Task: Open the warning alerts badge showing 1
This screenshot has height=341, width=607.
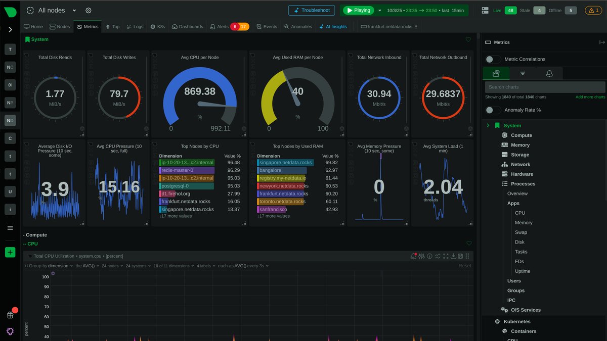Action: pos(593,10)
